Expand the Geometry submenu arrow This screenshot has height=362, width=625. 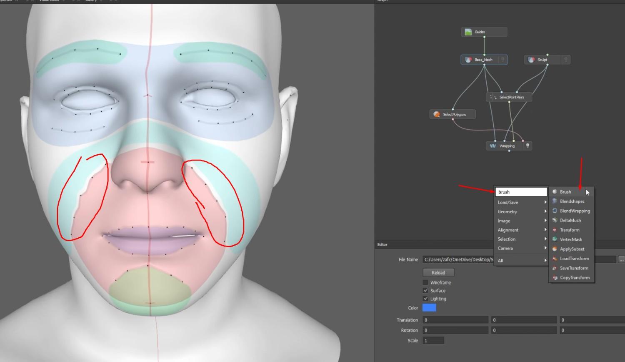pyautogui.click(x=545, y=211)
